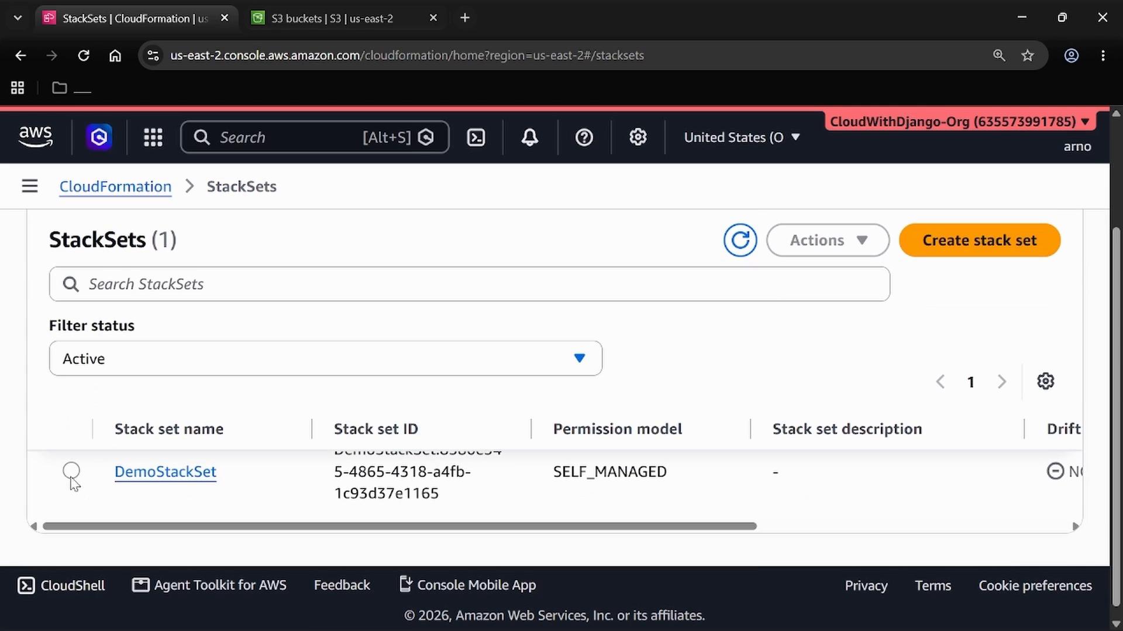Screen dimensions: 1123x631
Task: Click the Amazon Q assistant icon
Action: click(x=99, y=137)
